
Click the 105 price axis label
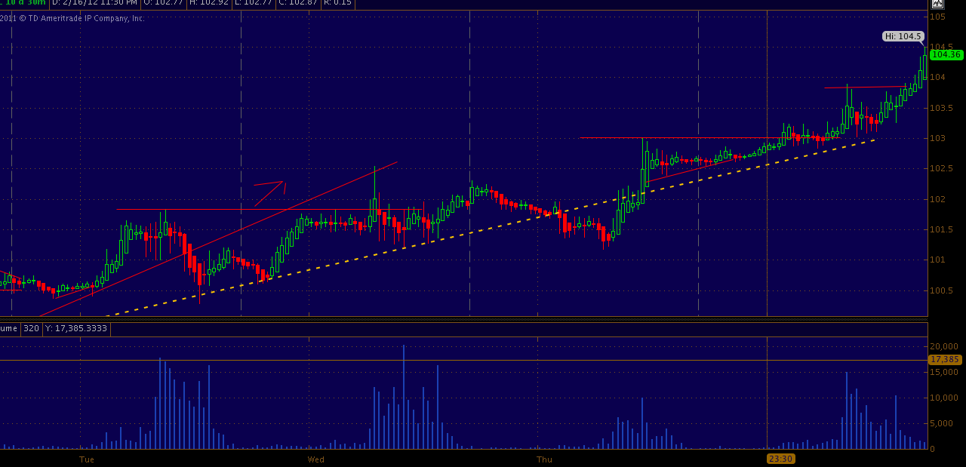tap(937, 17)
